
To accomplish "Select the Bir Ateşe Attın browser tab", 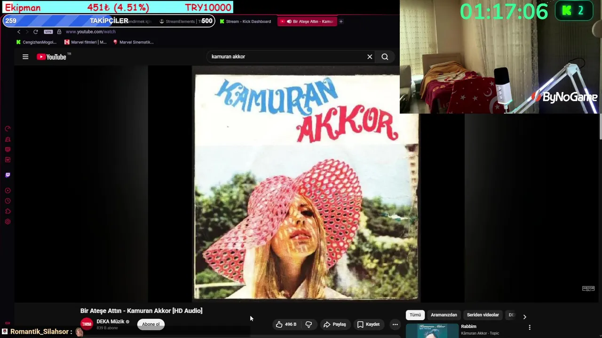I will (x=307, y=21).
